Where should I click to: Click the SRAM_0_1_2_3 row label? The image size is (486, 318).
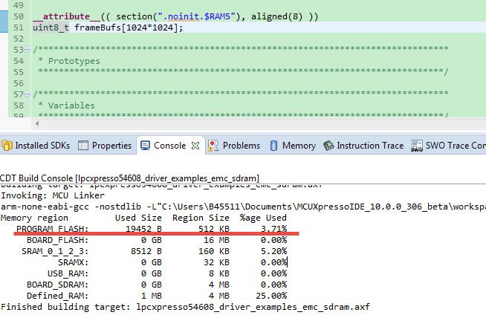click(x=55, y=251)
